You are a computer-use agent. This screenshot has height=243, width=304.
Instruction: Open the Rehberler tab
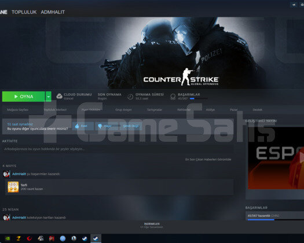184,110
